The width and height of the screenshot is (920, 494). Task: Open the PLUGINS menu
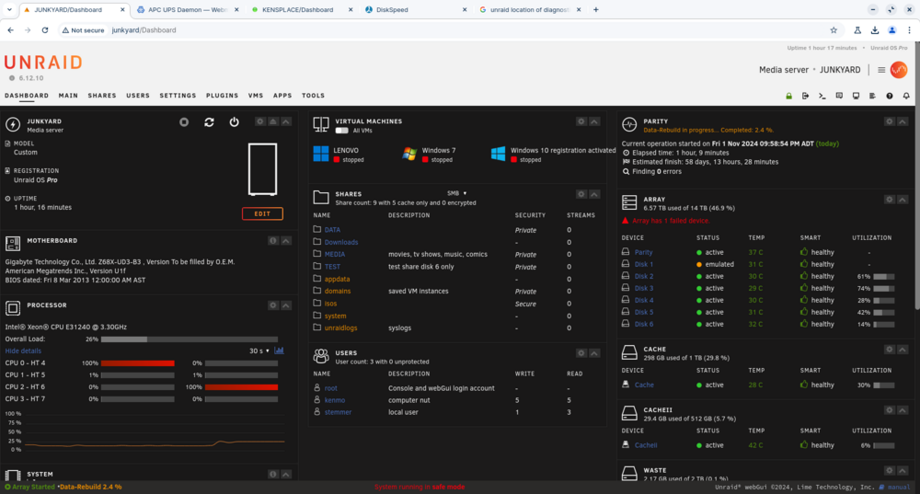pyautogui.click(x=223, y=96)
